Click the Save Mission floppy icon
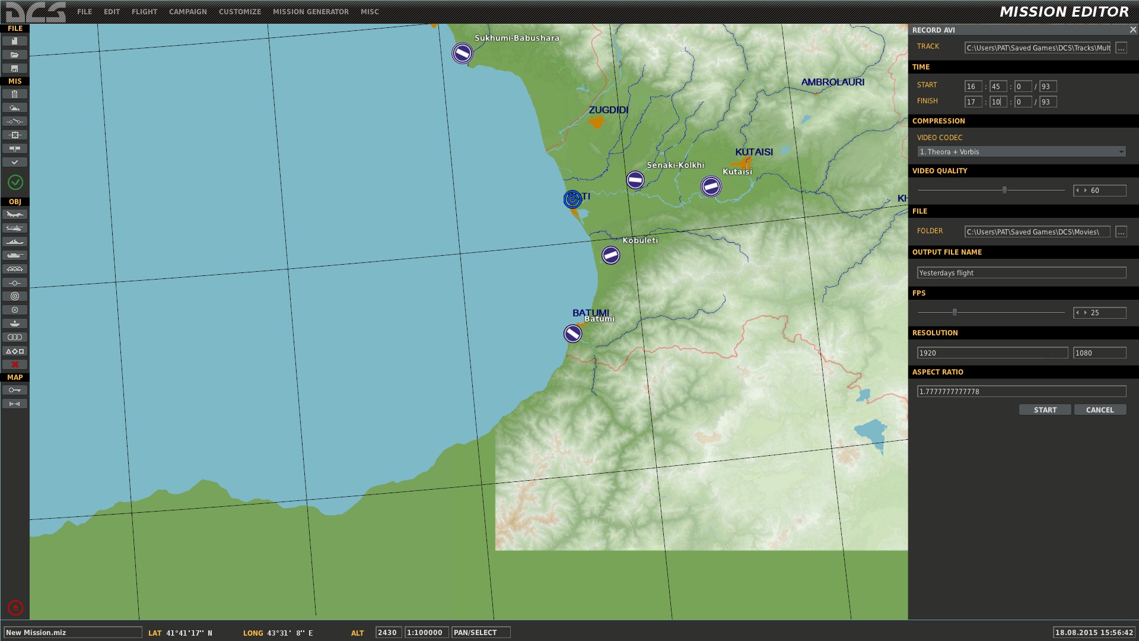The height and width of the screenshot is (641, 1139). point(15,68)
